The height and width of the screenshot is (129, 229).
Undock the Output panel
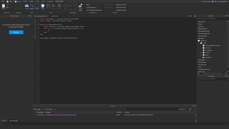[194, 106]
